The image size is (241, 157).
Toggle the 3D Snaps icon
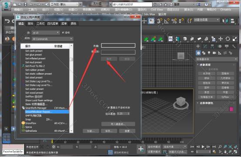click(159, 21)
